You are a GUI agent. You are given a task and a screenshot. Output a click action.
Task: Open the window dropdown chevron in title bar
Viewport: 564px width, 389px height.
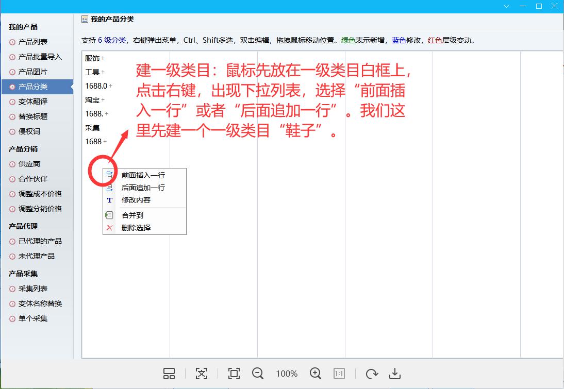pyautogui.click(x=507, y=6)
